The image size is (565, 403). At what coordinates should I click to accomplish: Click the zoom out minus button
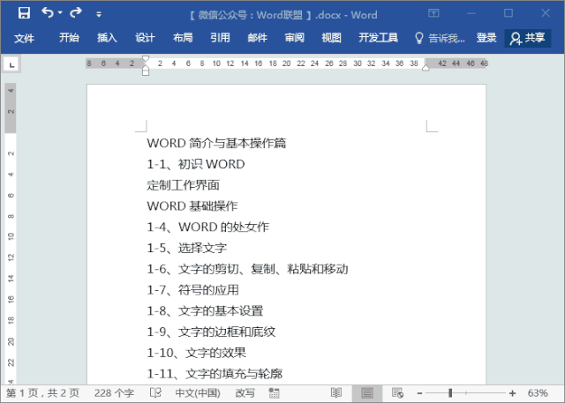point(419,393)
